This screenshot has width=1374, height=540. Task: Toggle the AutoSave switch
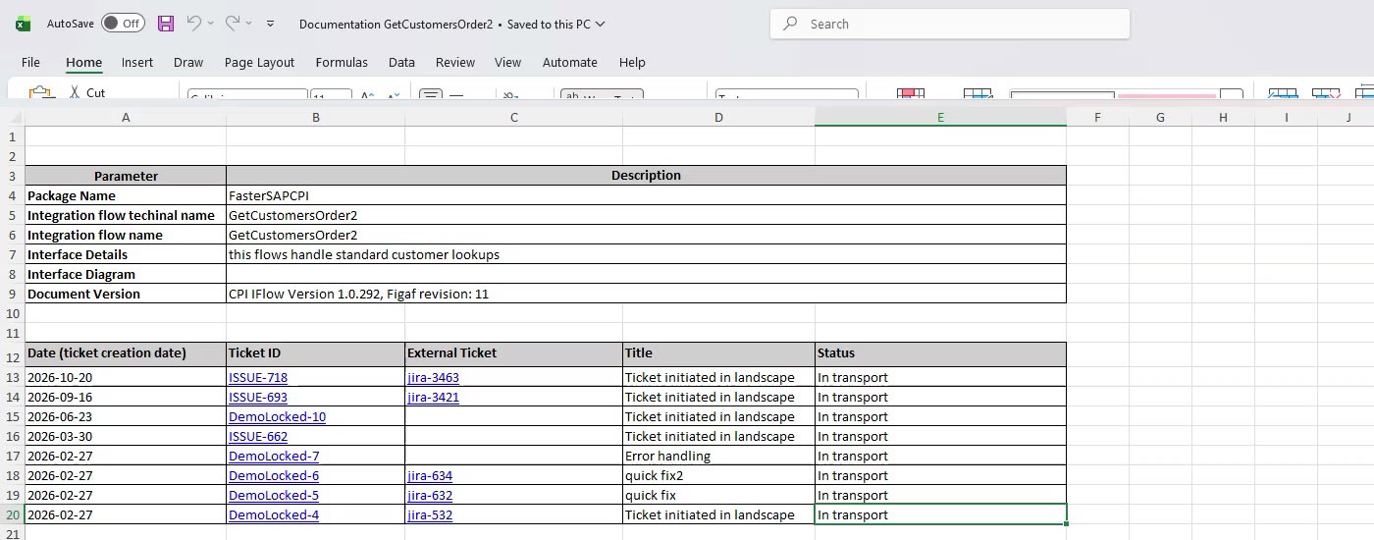[x=123, y=24]
